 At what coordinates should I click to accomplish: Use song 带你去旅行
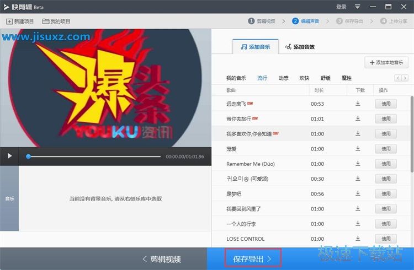pyautogui.click(x=386, y=118)
